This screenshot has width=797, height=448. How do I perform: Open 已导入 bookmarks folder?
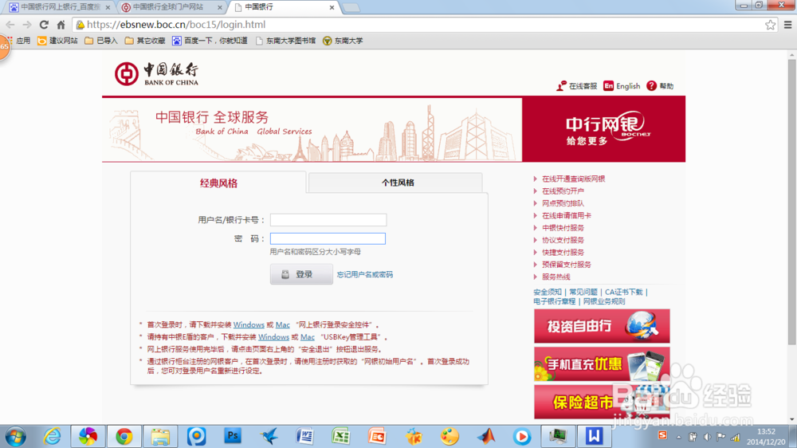pyautogui.click(x=101, y=41)
